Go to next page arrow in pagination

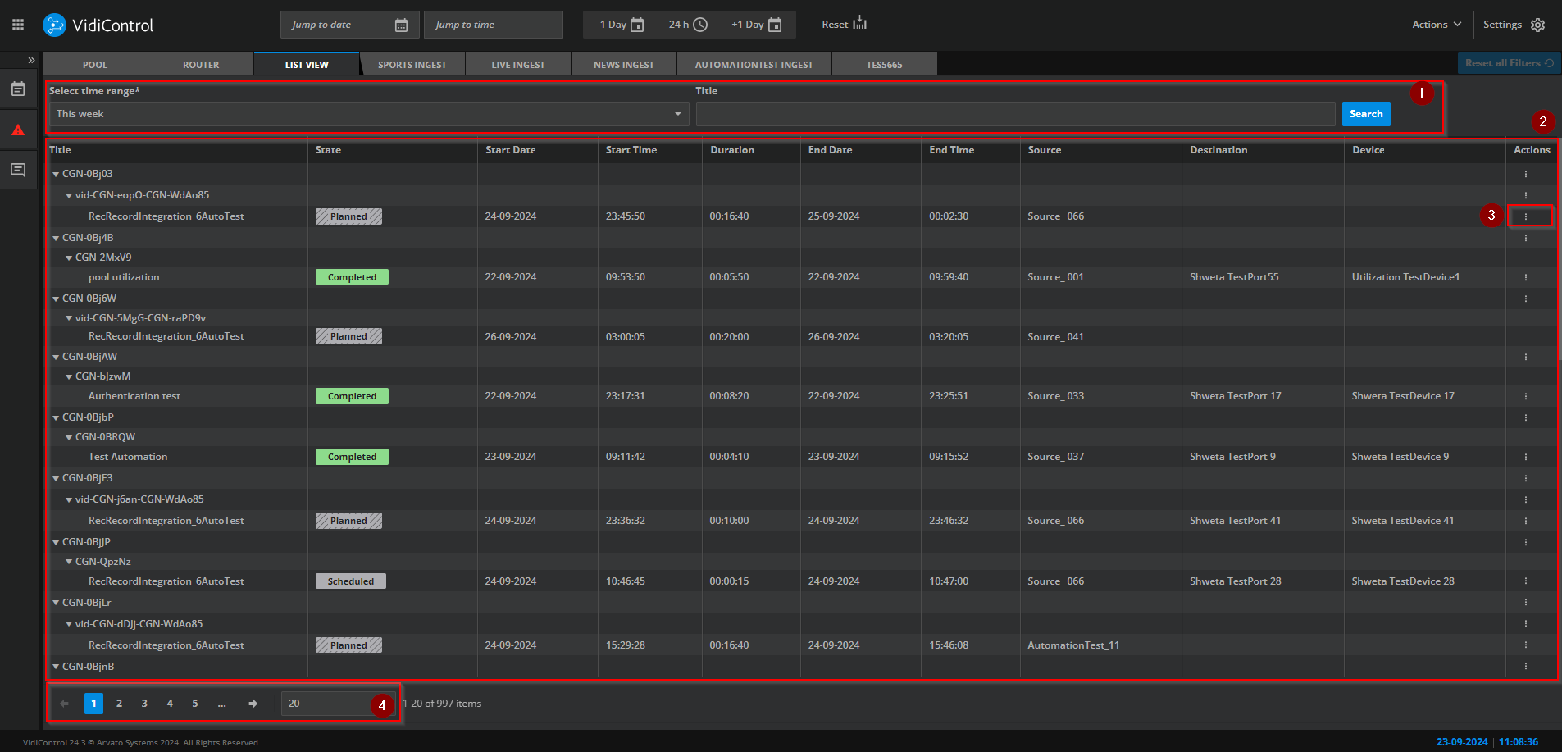253,704
